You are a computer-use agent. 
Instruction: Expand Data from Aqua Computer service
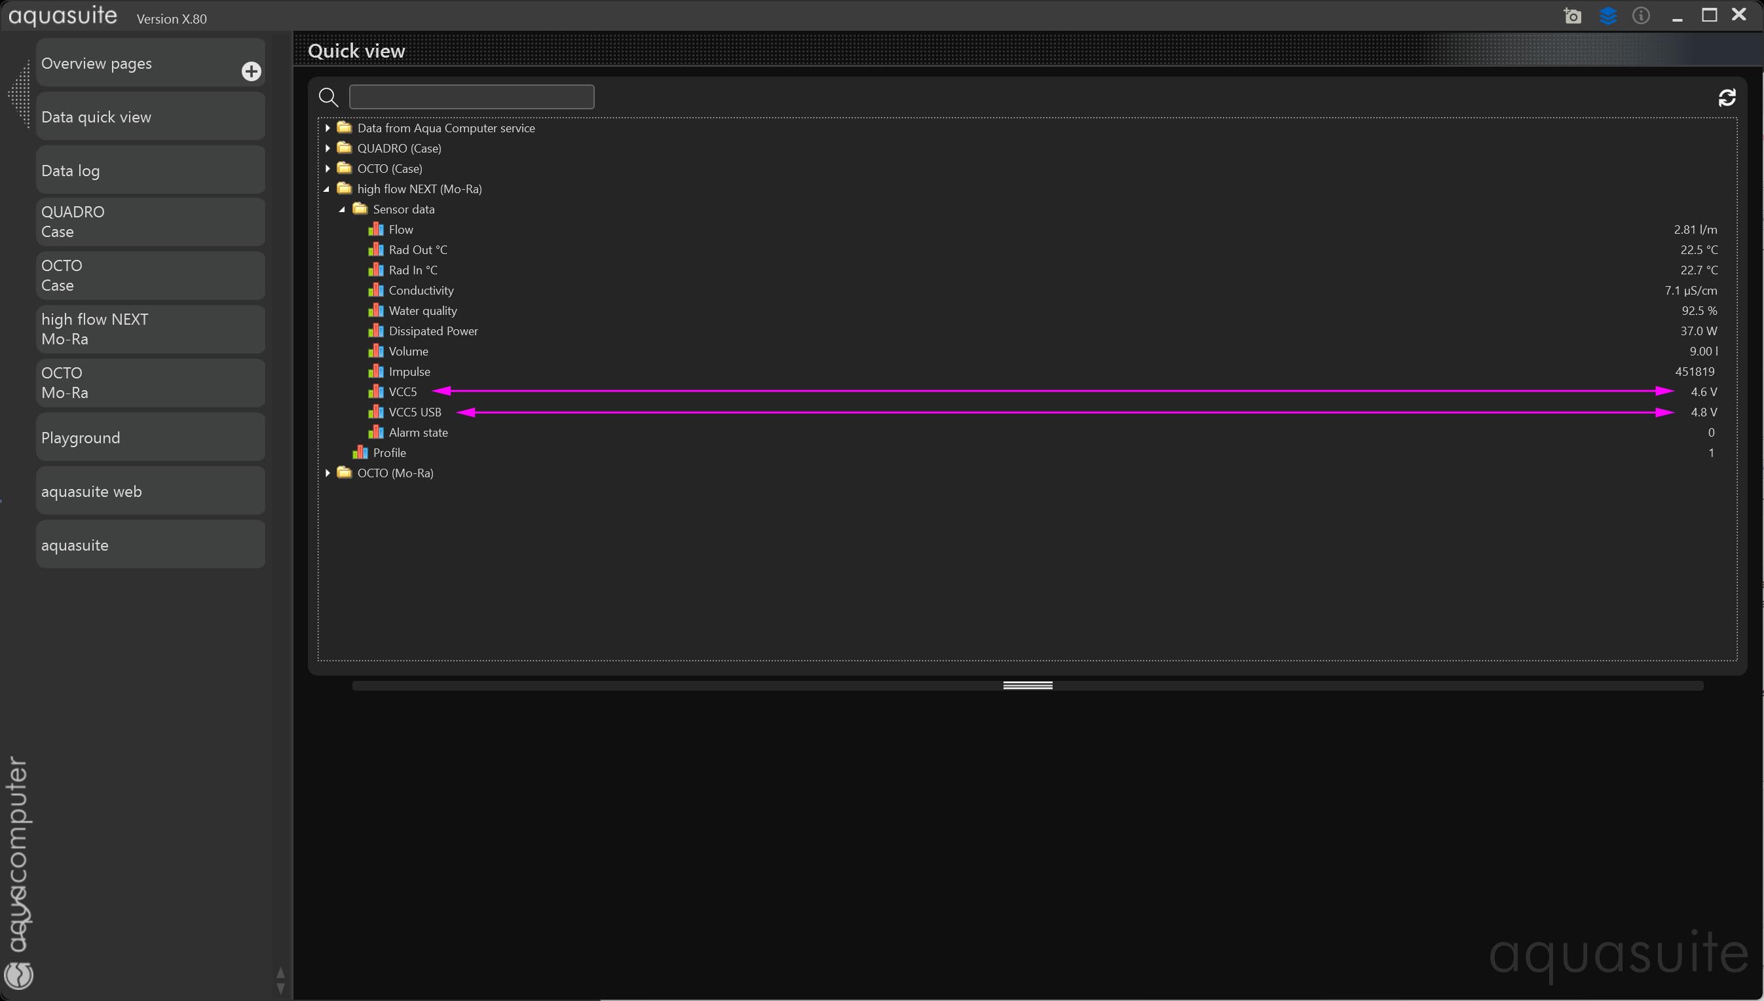tap(328, 128)
